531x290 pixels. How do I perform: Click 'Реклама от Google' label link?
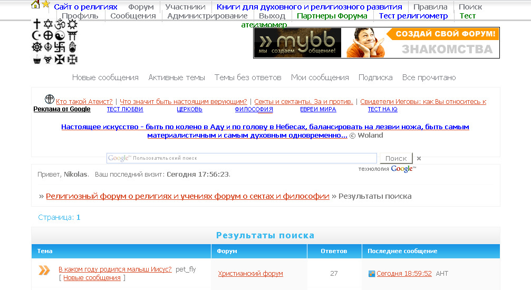coord(62,109)
